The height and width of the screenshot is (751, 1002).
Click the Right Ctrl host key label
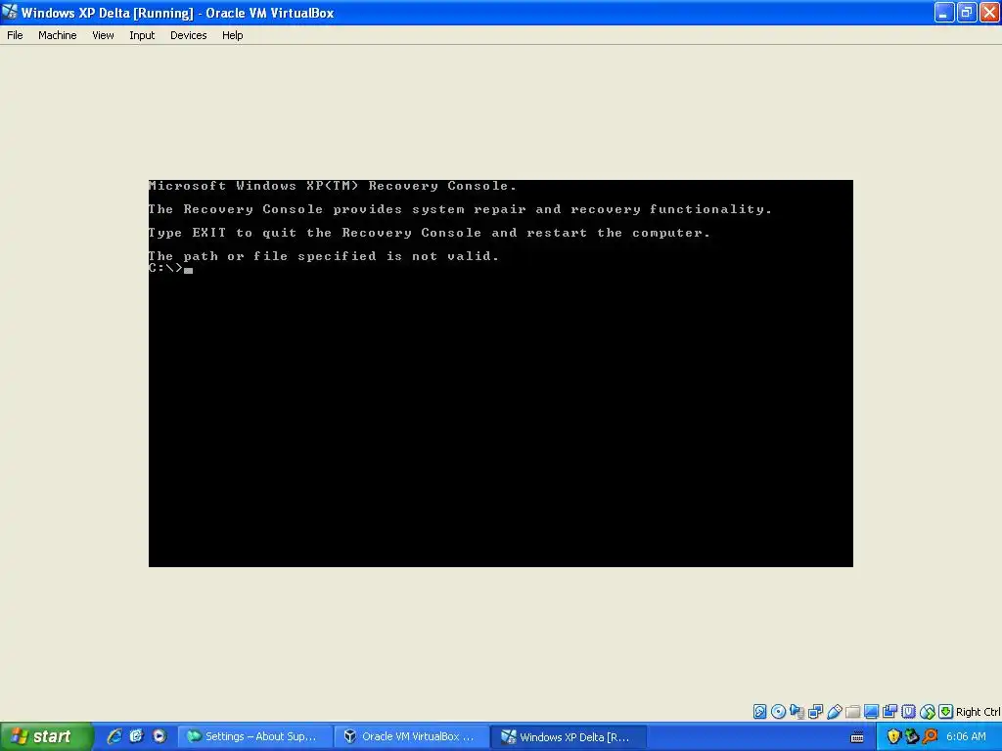(979, 712)
